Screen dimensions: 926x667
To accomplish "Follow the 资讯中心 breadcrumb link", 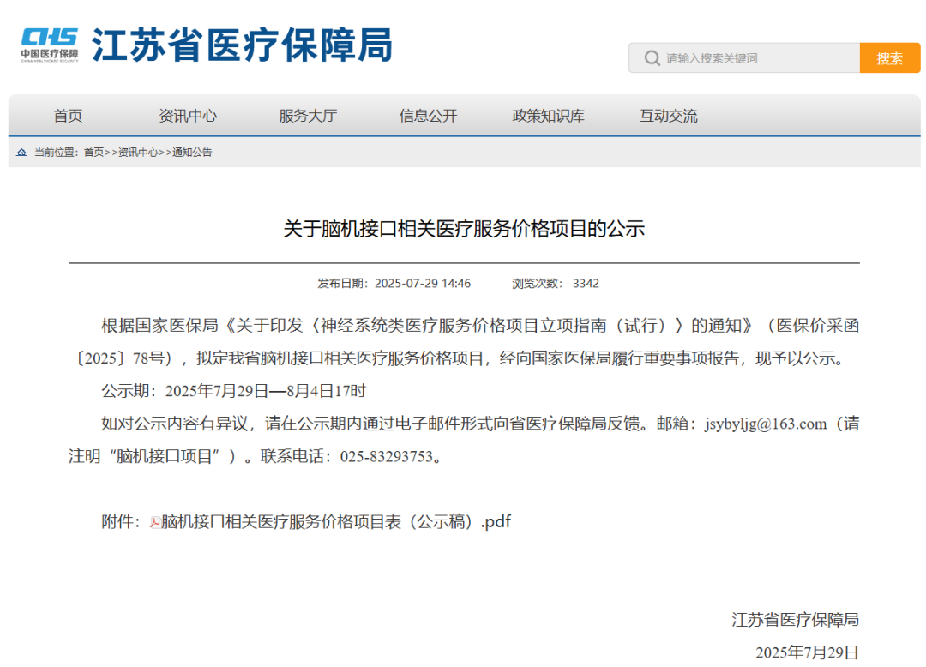I will click(135, 152).
